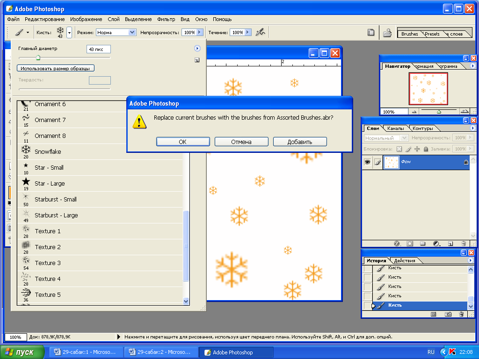Click the create new layer icon
Screen dimensions: 479x359
(x=450, y=244)
